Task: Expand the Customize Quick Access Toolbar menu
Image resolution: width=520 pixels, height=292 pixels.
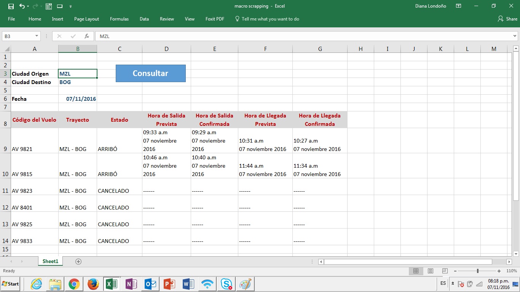Action: pos(71,6)
